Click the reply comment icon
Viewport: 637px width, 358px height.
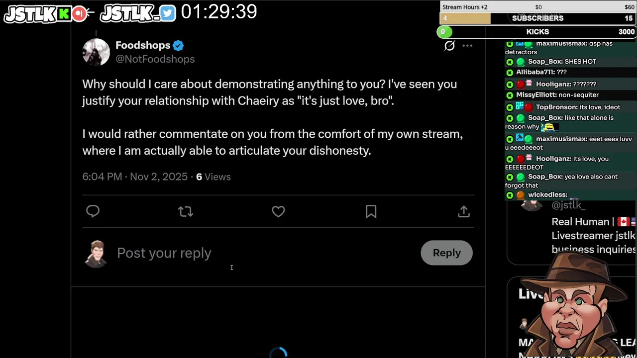93,211
